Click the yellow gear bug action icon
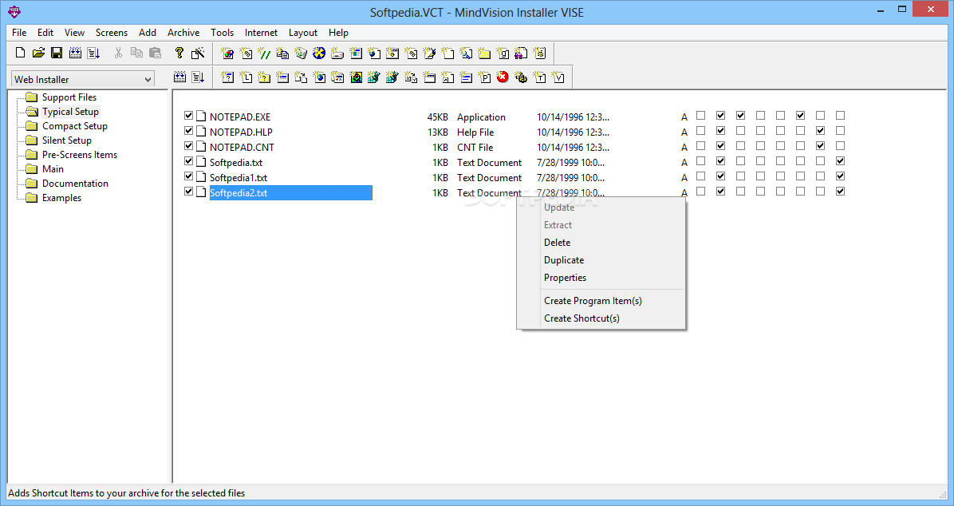The height and width of the screenshot is (506, 954). coord(521,77)
